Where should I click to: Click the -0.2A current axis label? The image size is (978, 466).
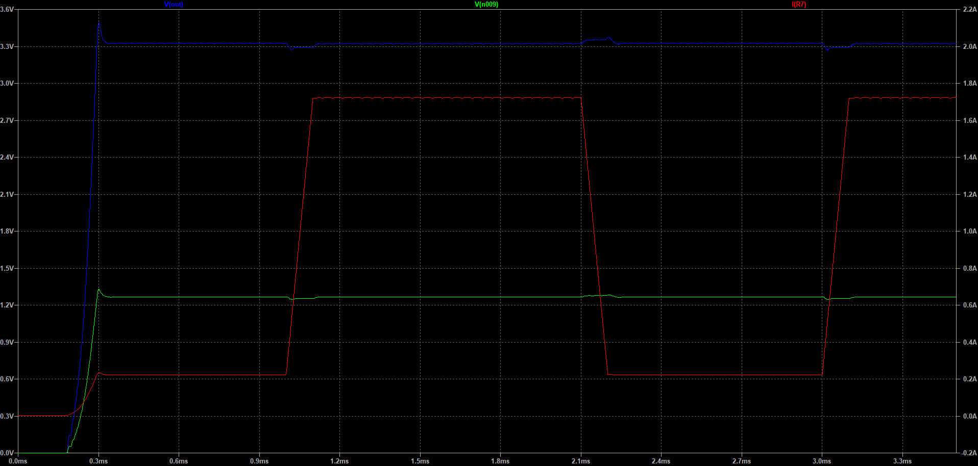pyautogui.click(x=968, y=453)
